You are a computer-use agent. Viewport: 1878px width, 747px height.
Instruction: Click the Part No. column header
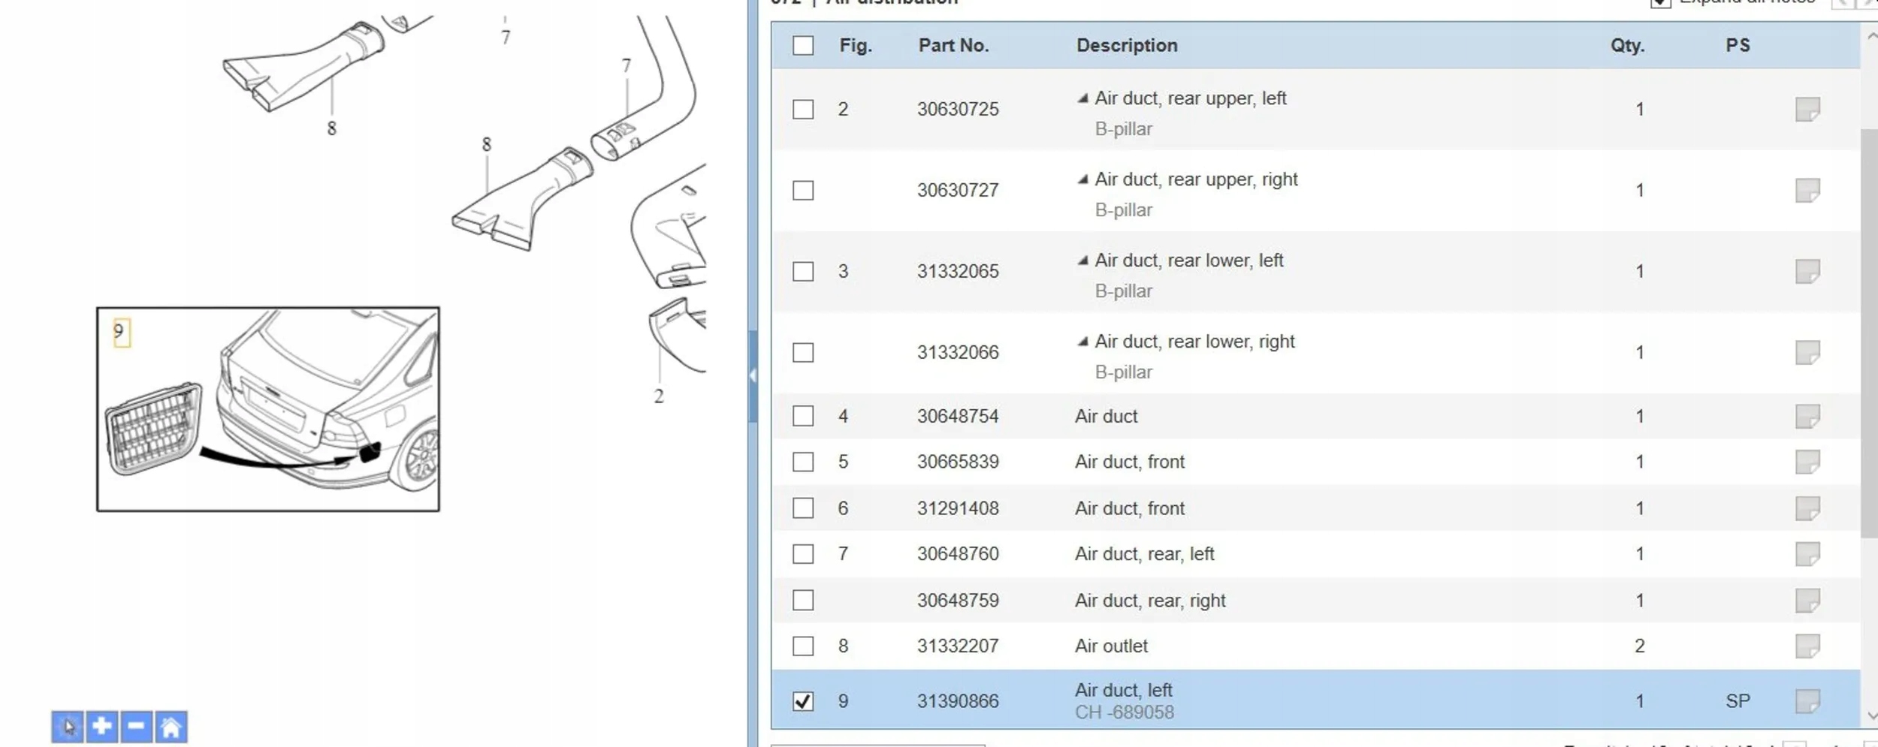tap(953, 46)
